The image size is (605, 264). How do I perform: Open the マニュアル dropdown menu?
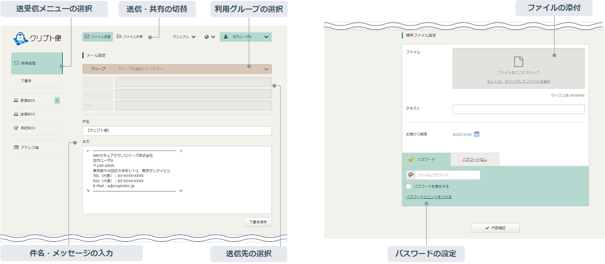pyautogui.click(x=184, y=37)
